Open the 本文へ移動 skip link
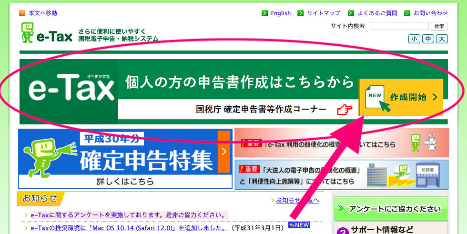The width and height of the screenshot is (467, 234). pos(42,13)
